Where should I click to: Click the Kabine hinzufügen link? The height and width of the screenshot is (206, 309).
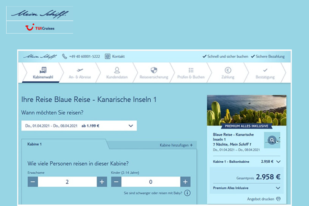[176, 145]
